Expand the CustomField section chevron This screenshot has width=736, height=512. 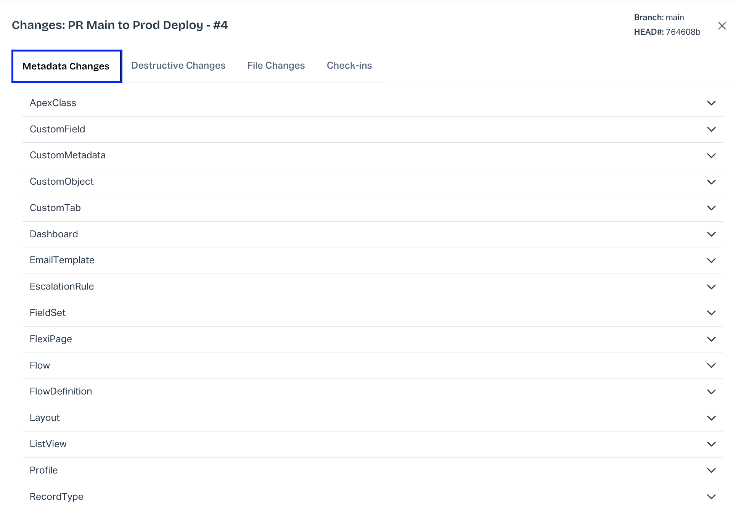(x=711, y=129)
